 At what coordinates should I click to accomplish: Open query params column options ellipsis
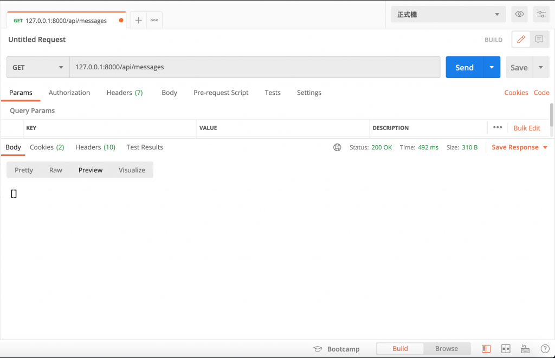point(498,127)
